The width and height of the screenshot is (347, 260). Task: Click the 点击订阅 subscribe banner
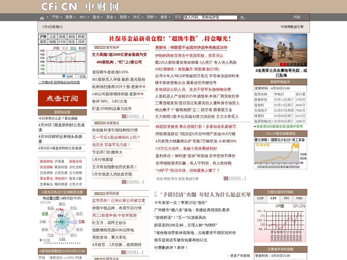[x=62, y=98]
